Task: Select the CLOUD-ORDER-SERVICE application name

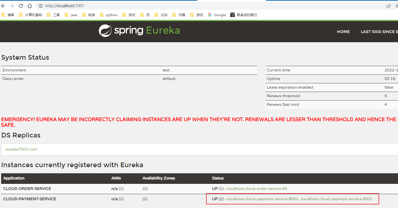Action: tap(27, 189)
